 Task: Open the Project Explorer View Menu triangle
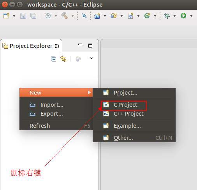point(91,58)
